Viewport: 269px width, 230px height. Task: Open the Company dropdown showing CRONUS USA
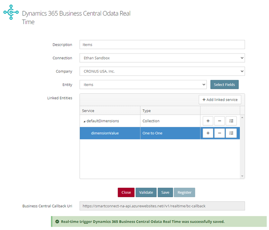click(162, 71)
